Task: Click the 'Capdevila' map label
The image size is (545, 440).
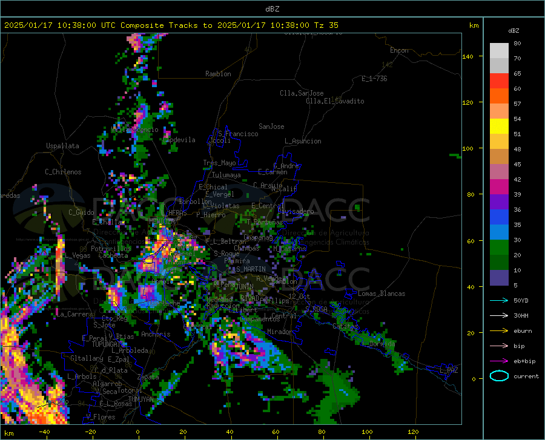Action: tap(179, 140)
